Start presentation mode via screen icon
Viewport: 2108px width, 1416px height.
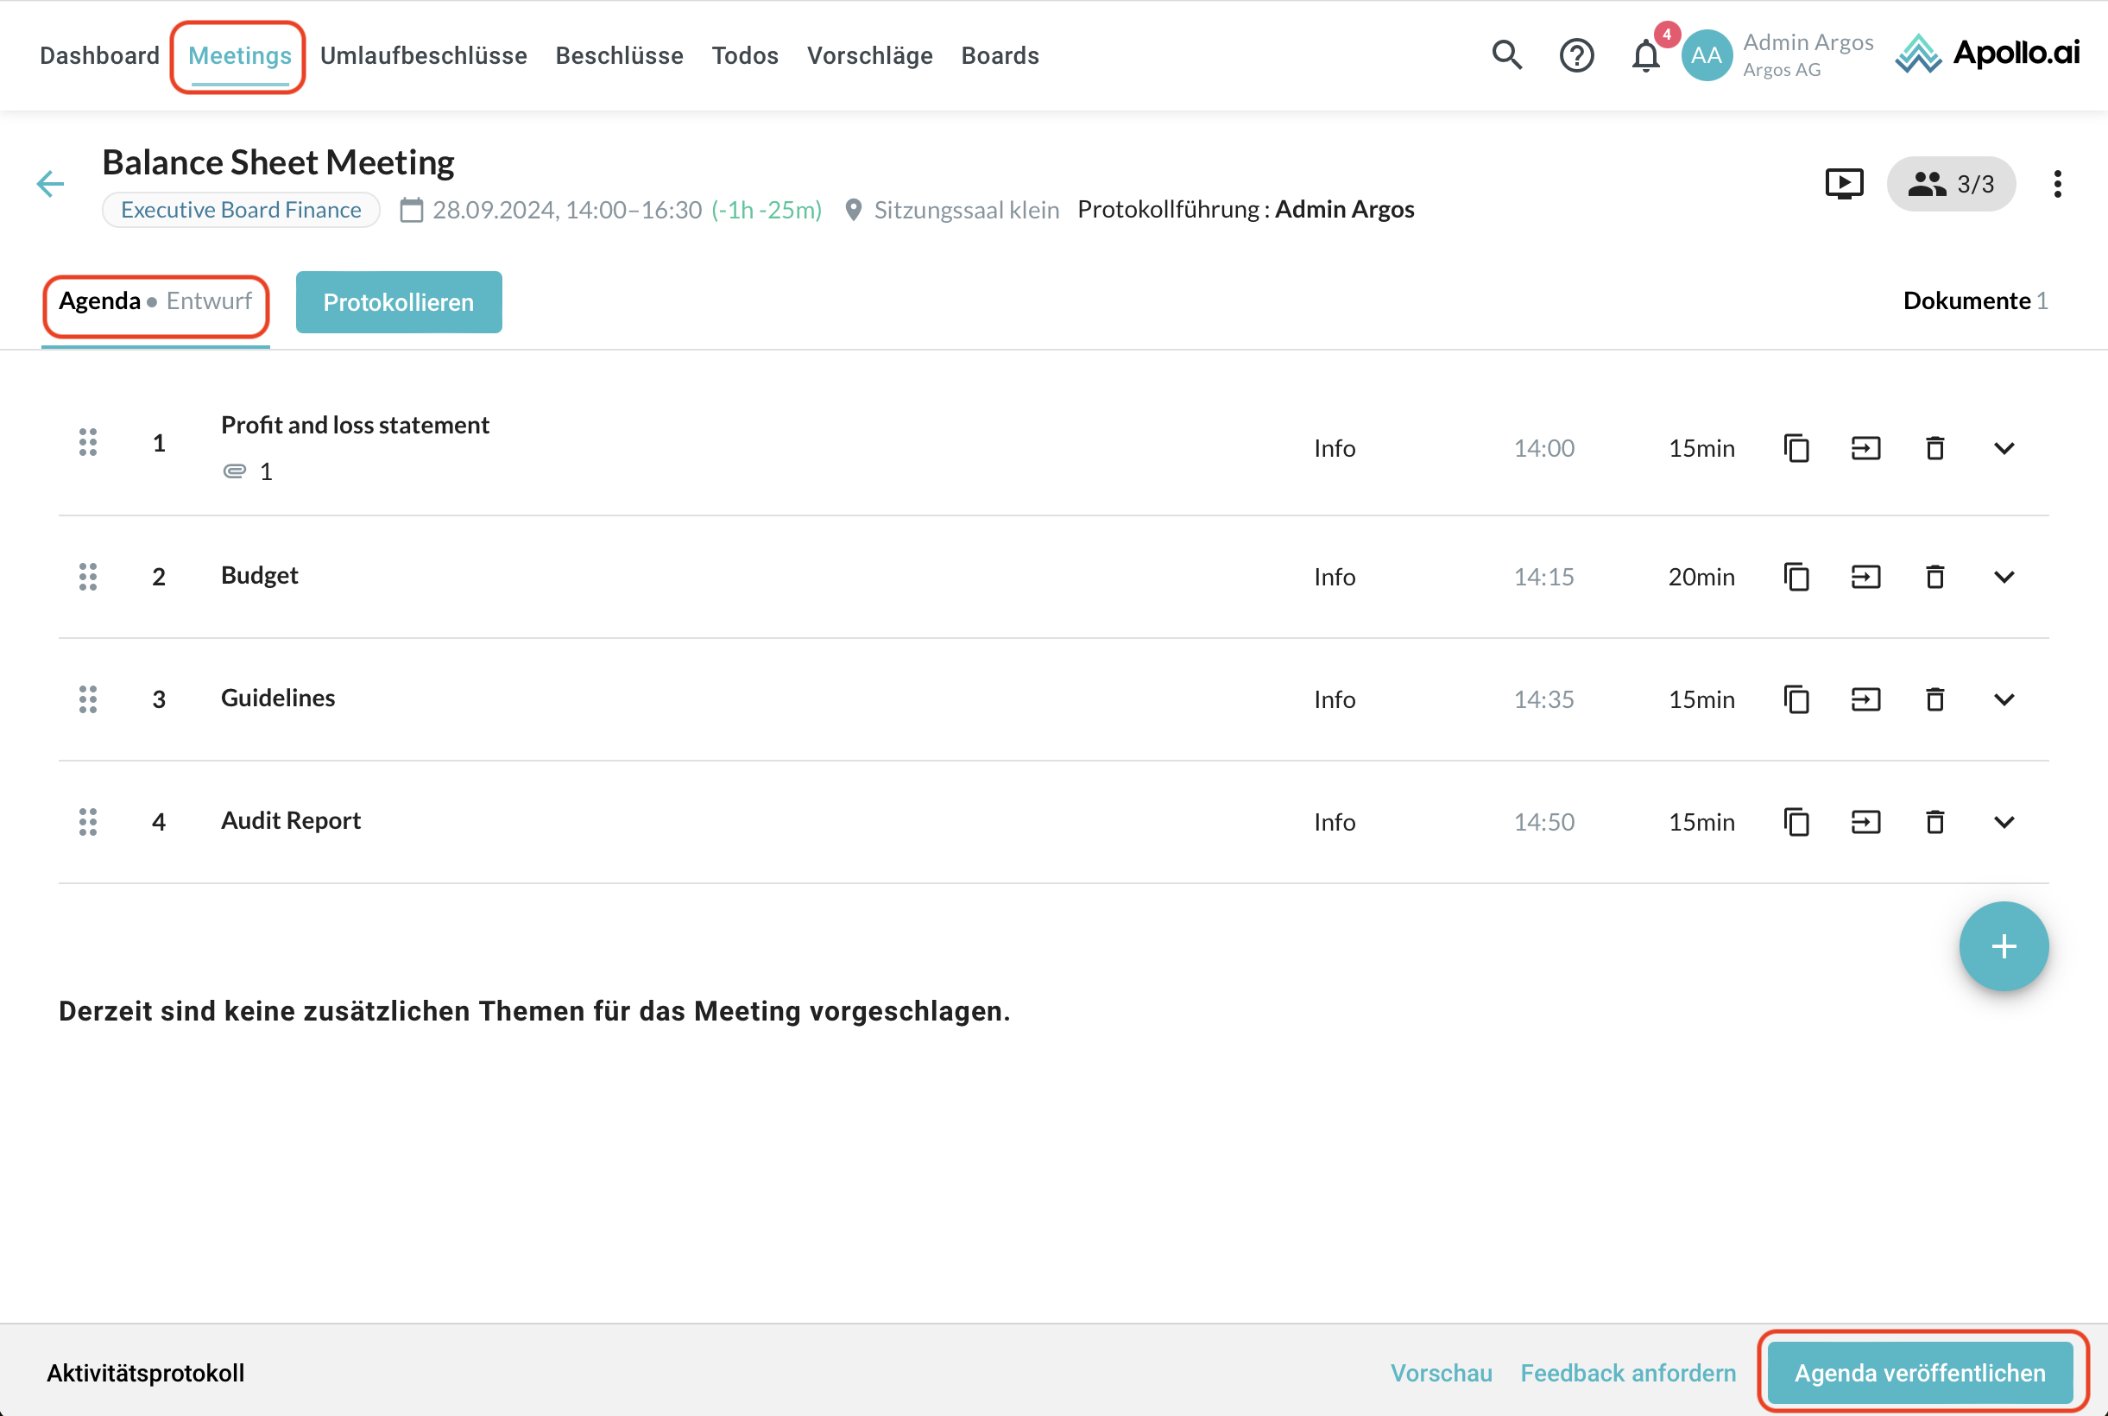tap(1844, 183)
